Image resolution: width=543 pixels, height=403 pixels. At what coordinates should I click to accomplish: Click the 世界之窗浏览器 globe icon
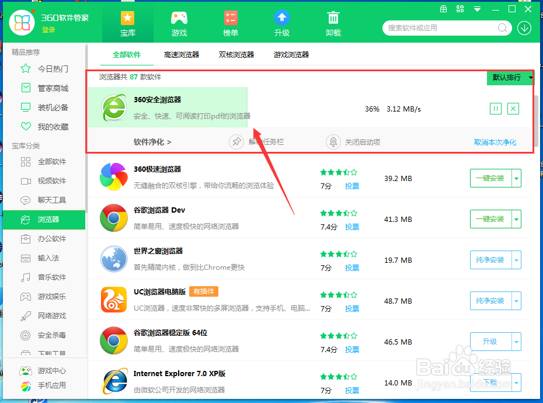coord(114,259)
